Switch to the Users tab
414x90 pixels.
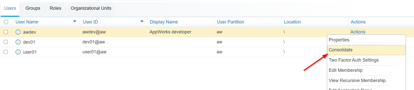pyautogui.click(x=10, y=8)
